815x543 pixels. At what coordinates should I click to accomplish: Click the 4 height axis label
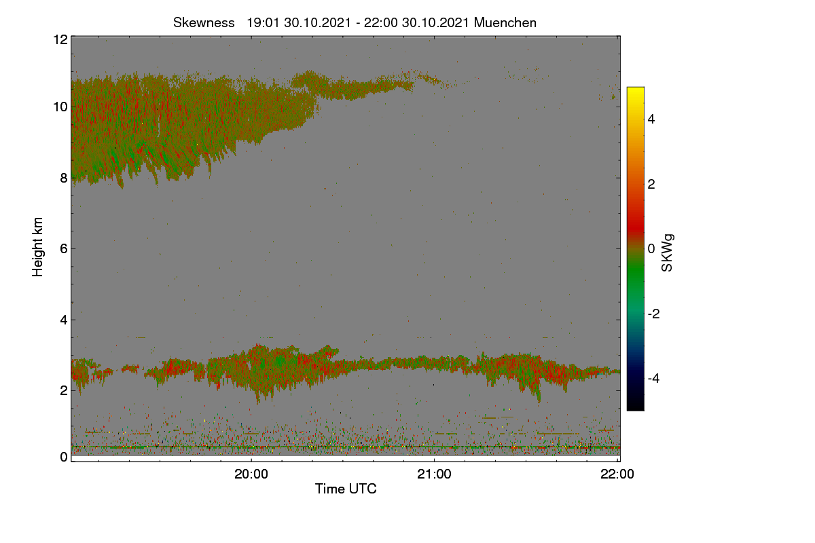click(x=64, y=319)
